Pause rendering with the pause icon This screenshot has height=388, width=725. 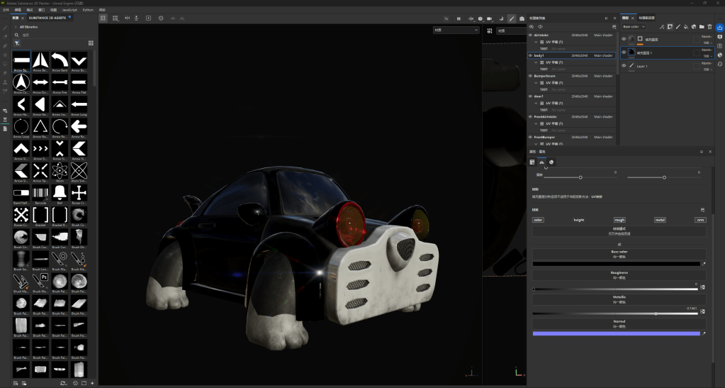[x=459, y=18]
